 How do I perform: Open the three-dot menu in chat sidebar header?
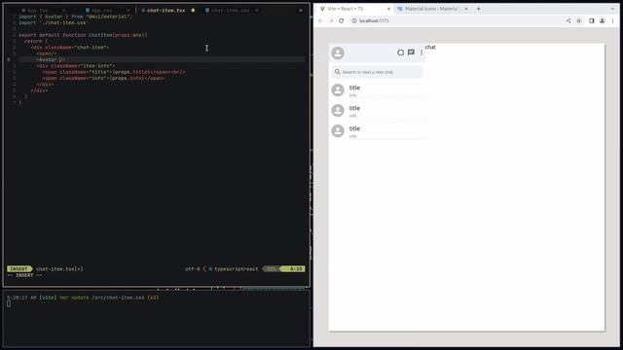[421, 52]
